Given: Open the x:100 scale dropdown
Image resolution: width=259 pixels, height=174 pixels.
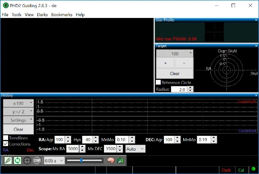Looking at the screenshot, I should click(x=18, y=103).
